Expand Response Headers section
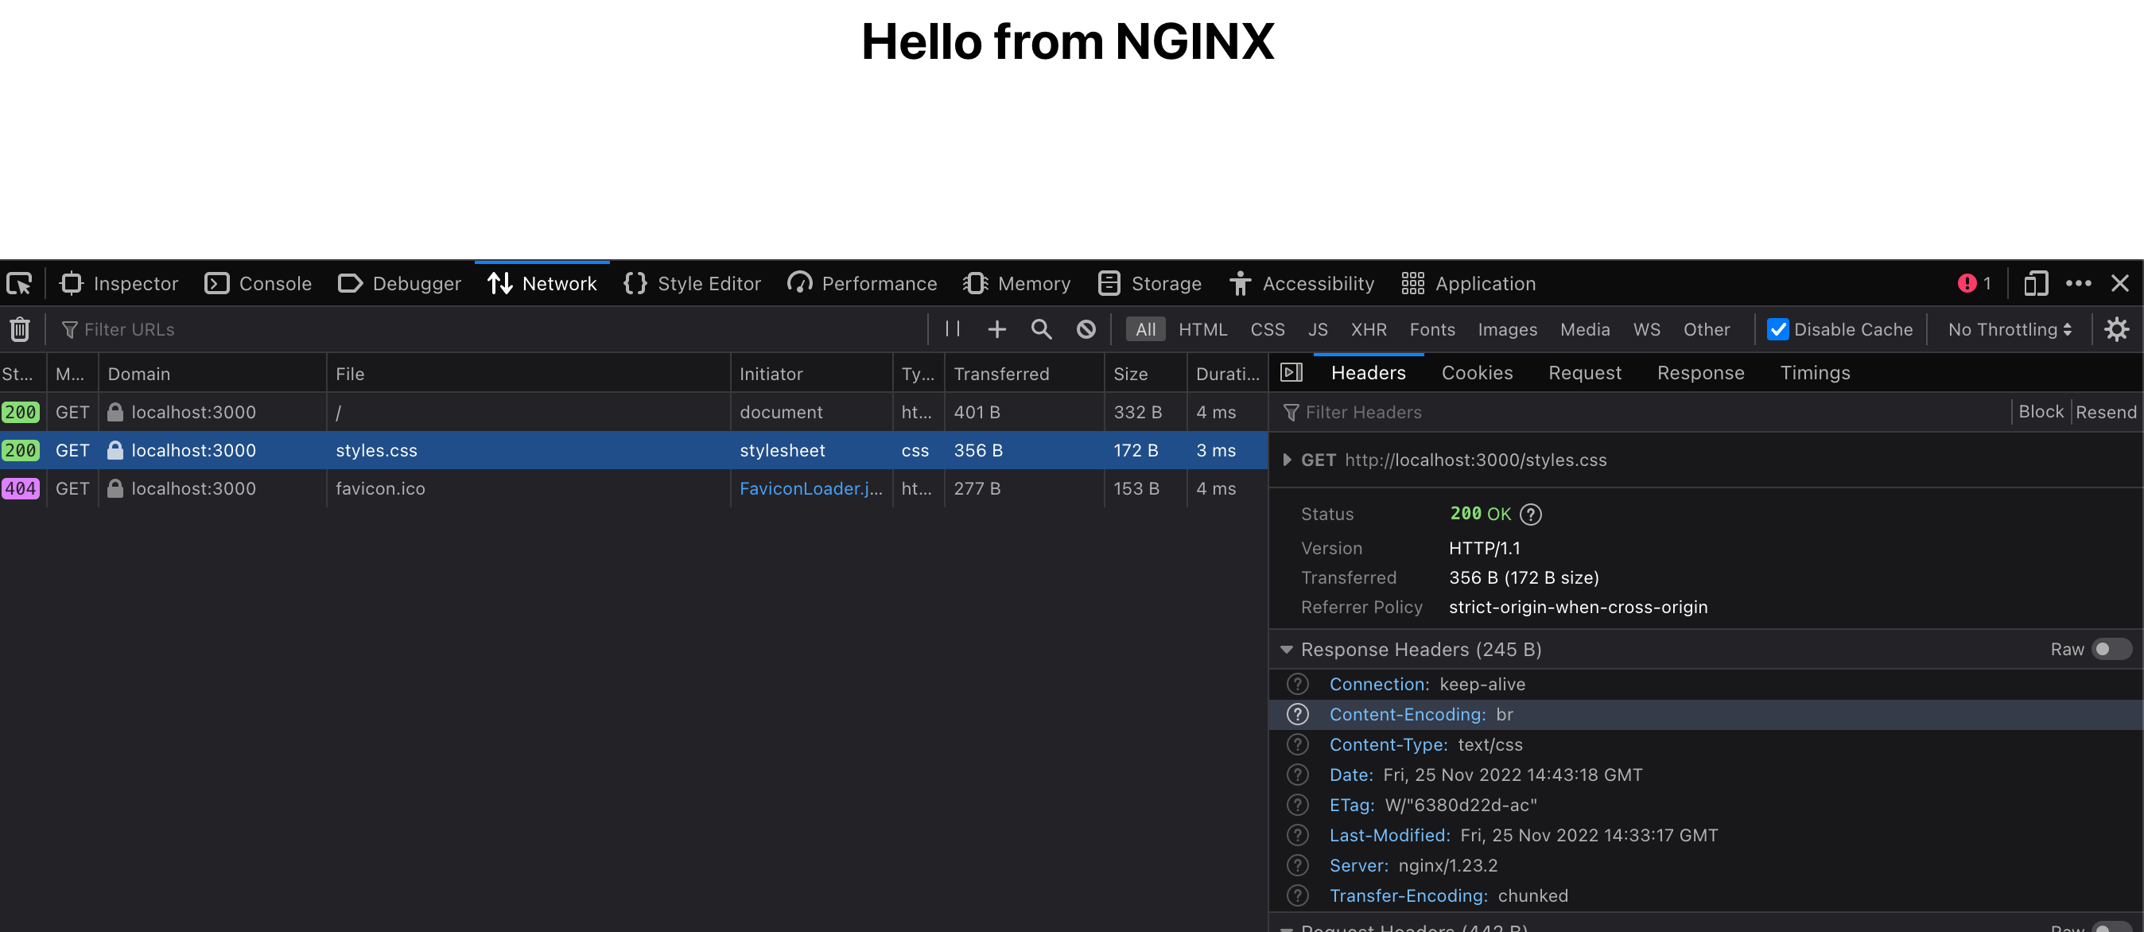The image size is (2144, 932). click(x=1285, y=649)
